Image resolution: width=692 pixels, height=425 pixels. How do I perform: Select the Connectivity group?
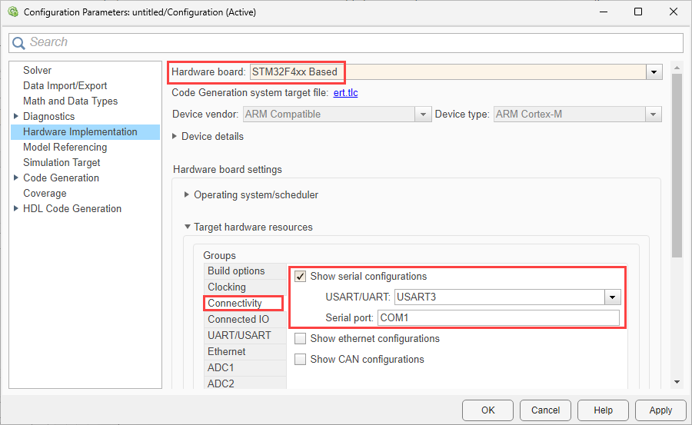(235, 304)
